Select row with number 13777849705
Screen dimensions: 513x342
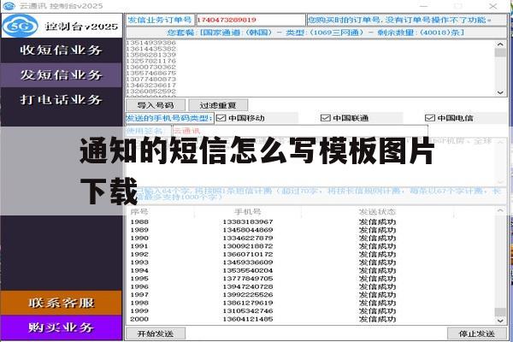click(x=310, y=279)
